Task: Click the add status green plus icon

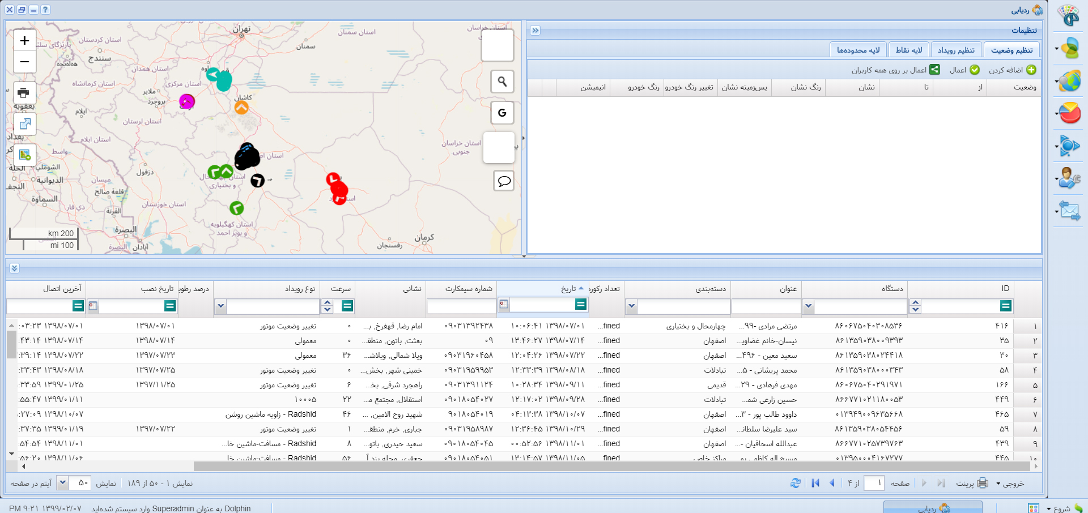Action: tap(1031, 70)
